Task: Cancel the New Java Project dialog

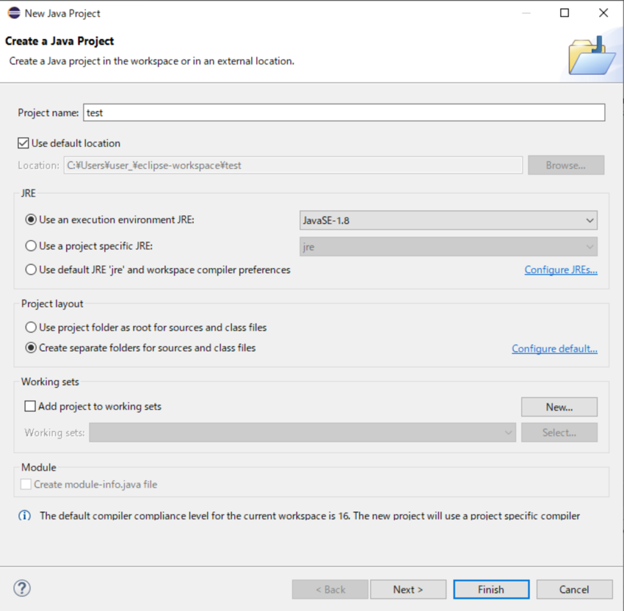Action: pos(574,589)
